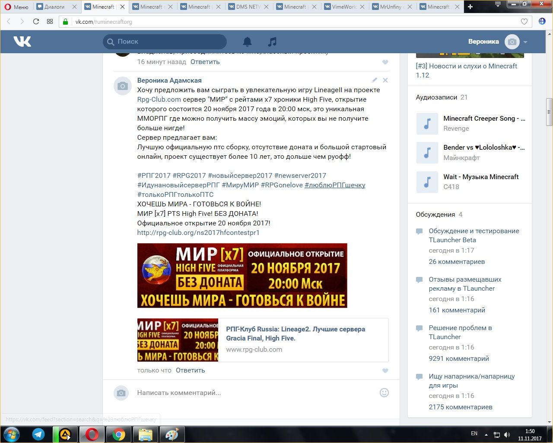This screenshot has width=553, height=443.
Task: Click the VK logo in header
Action: tap(22, 42)
